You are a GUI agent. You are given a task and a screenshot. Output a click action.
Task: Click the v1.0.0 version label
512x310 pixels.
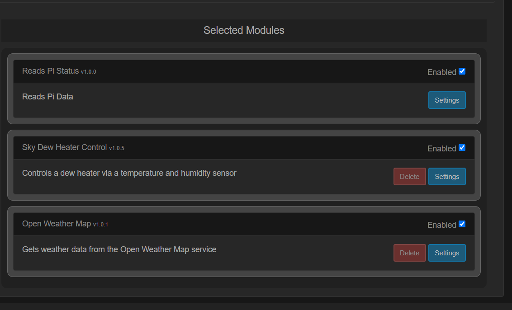click(x=89, y=72)
